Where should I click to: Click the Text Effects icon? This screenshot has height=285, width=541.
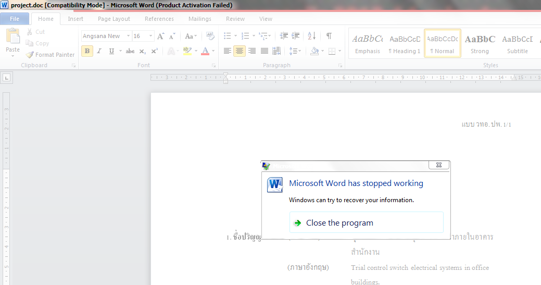coord(171,51)
